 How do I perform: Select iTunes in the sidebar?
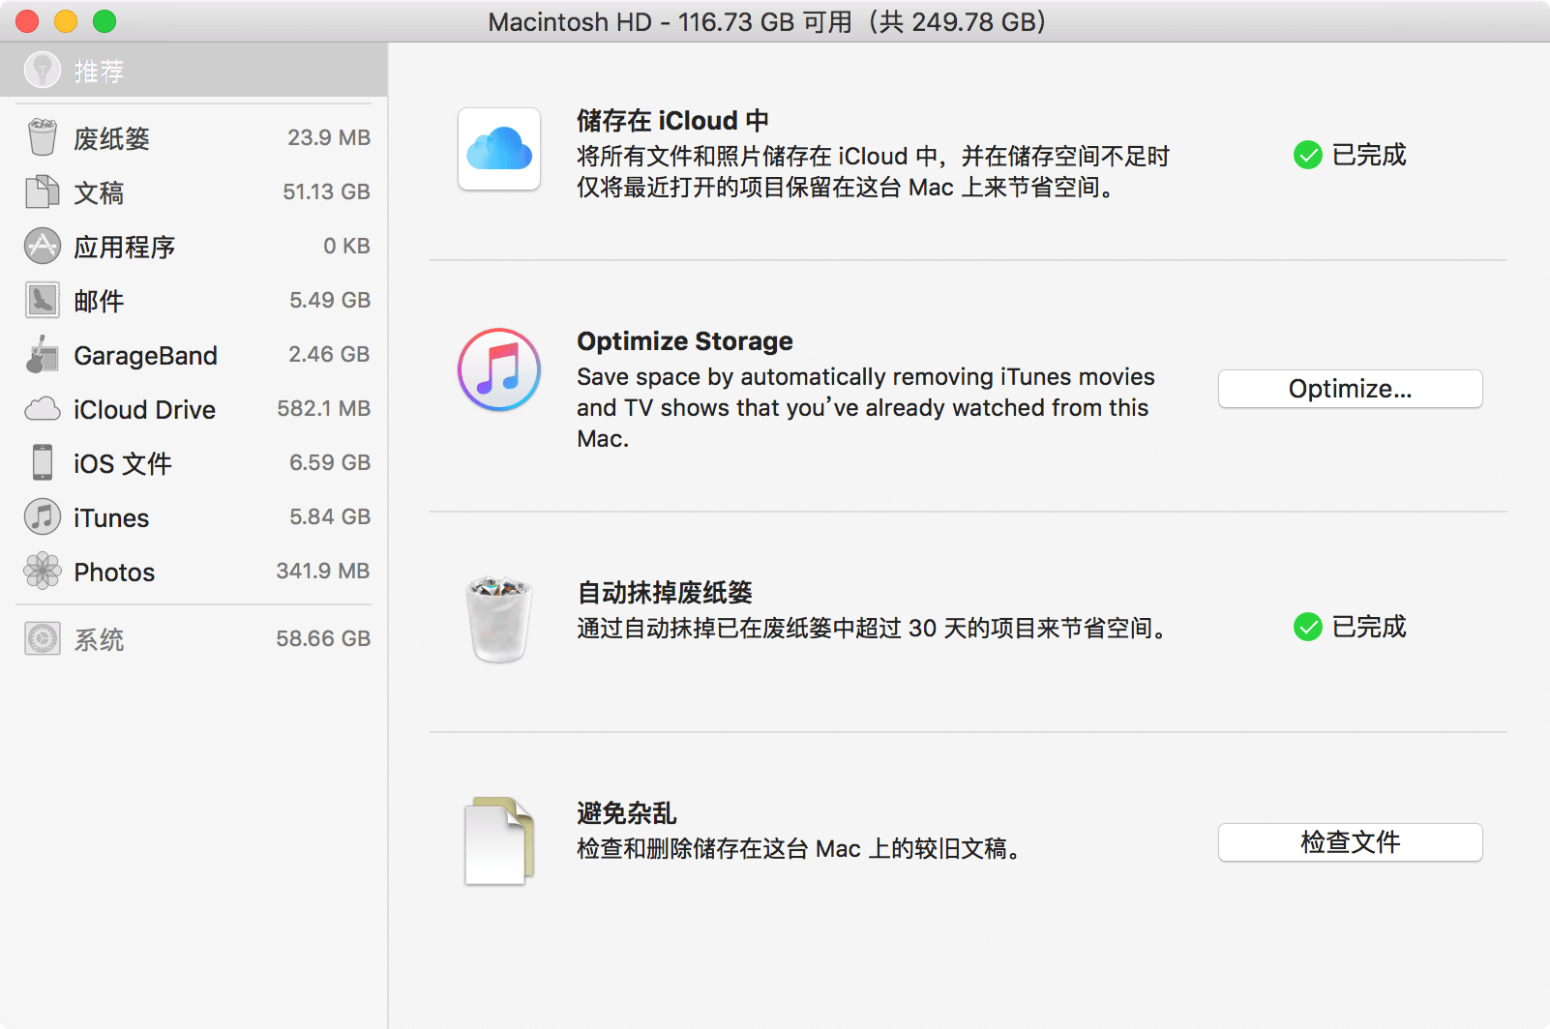click(194, 516)
